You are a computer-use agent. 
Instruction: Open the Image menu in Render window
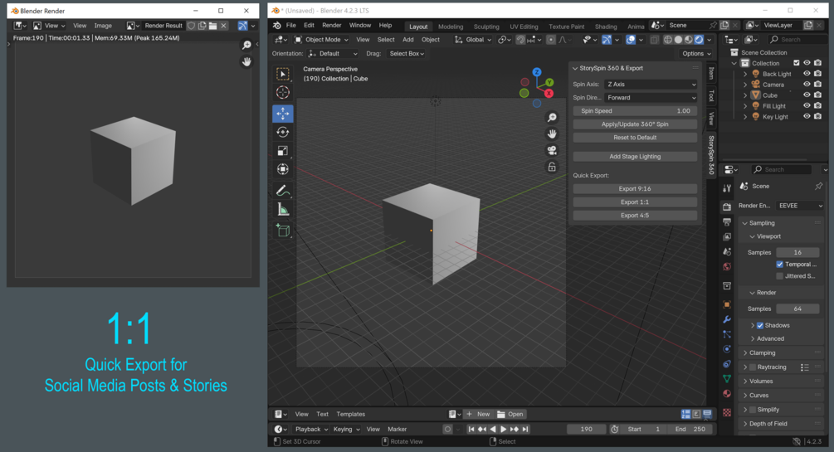(103, 26)
